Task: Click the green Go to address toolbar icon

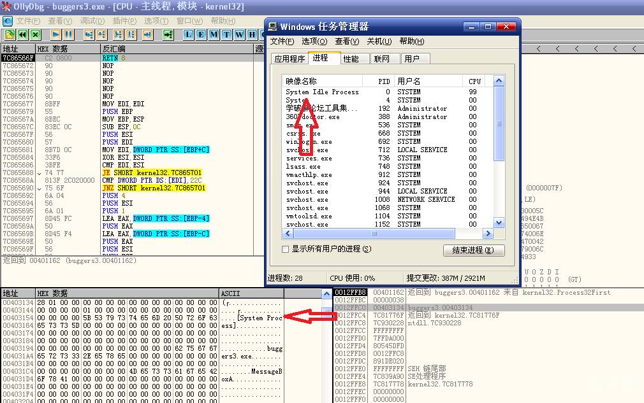Action: pyautogui.click(x=168, y=35)
